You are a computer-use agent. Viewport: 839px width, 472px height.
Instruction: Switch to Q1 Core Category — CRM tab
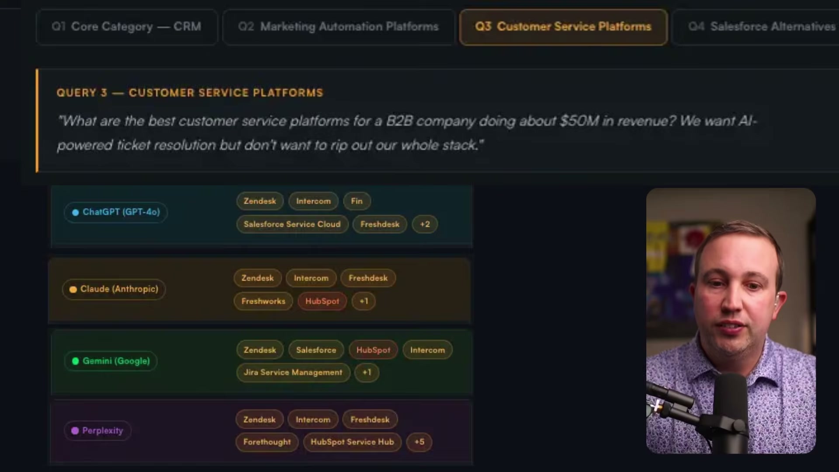point(127,27)
